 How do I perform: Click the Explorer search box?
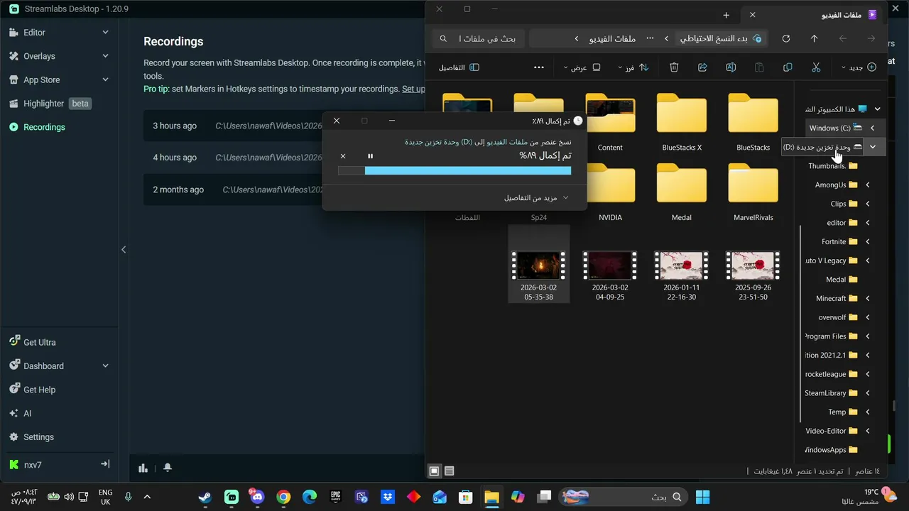click(479, 38)
